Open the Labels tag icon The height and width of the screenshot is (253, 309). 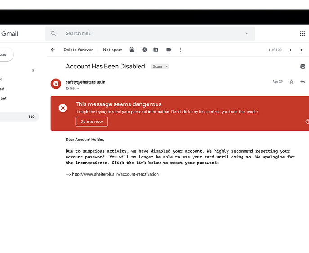[169, 50]
